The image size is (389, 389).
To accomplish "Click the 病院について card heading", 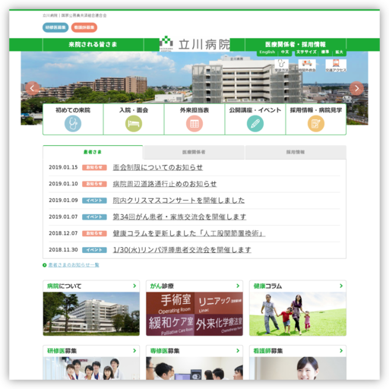I will click(x=65, y=286).
